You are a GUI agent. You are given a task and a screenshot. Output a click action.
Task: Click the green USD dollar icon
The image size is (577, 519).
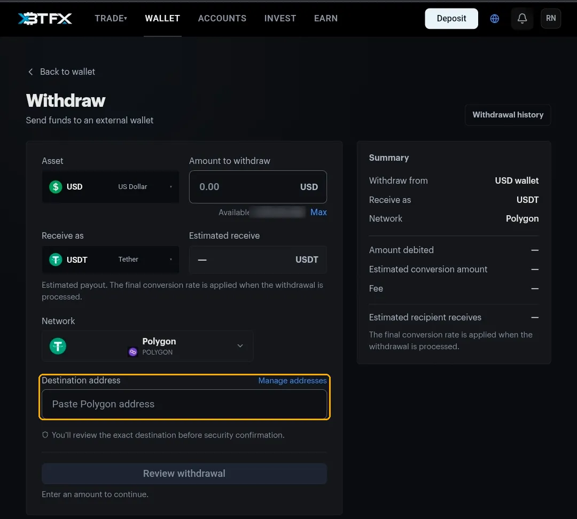(x=56, y=187)
